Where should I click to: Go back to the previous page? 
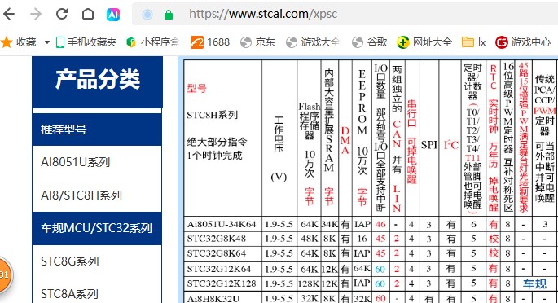coord(9,14)
